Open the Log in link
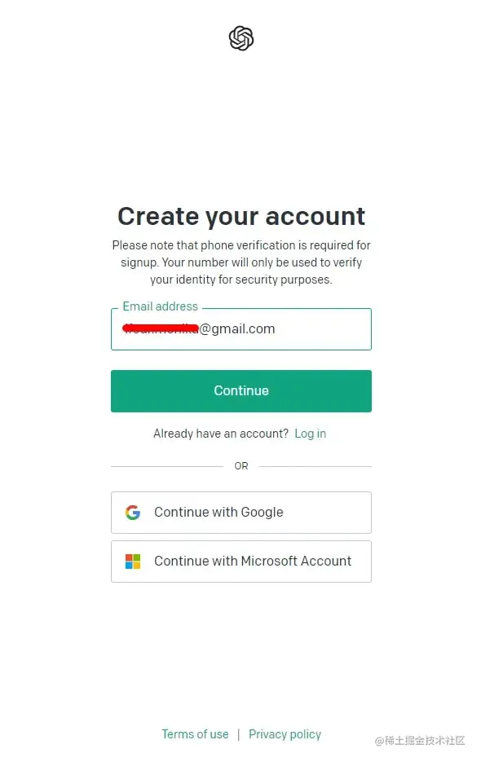 (311, 434)
